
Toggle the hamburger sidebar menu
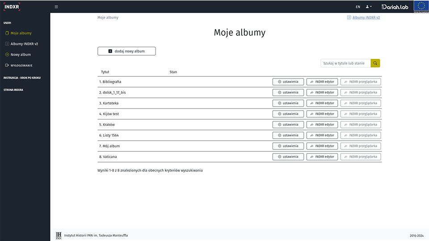56,7
